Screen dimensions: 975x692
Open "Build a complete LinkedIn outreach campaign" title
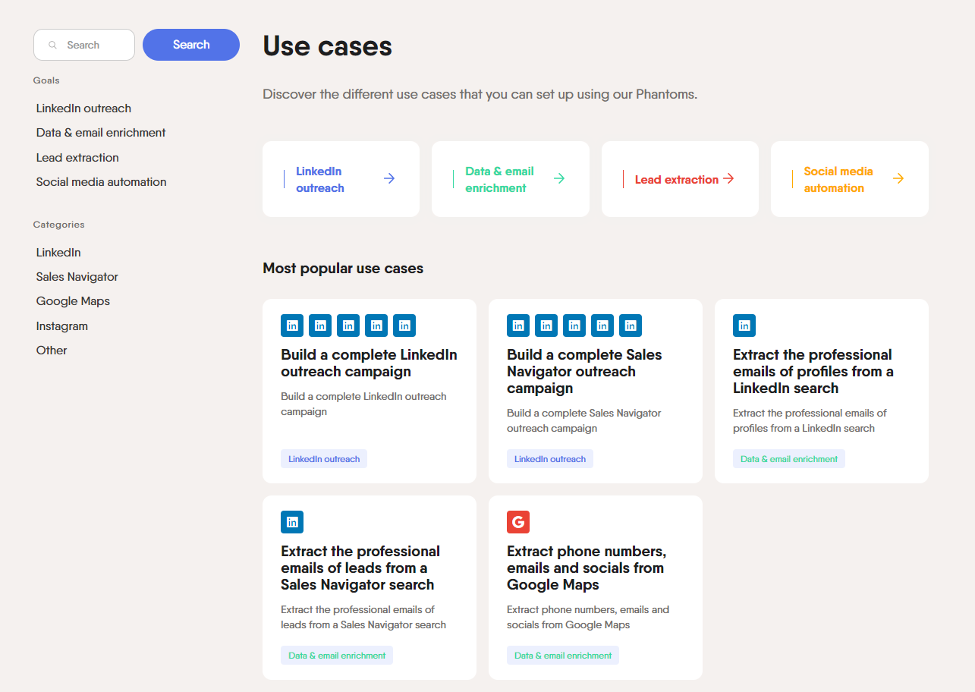point(369,363)
